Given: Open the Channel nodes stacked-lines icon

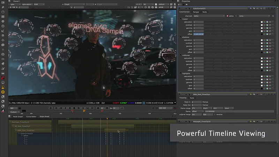Looking at the screenshot, I should click(3, 17).
